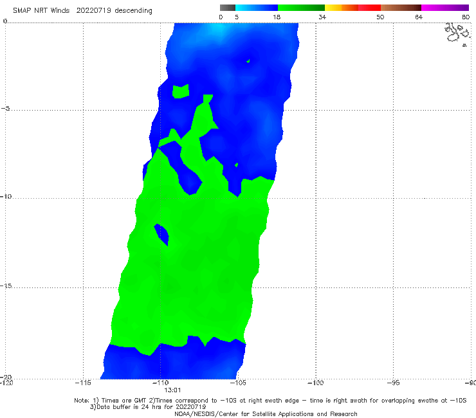The image size is (476, 418).
Task: Click the title text 'SMAP NRT Winds'
Action: pos(41,10)
